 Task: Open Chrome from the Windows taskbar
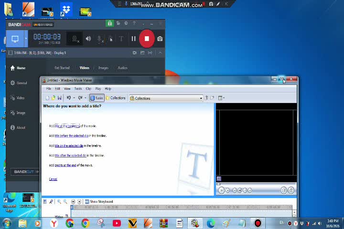pos(86,223)
